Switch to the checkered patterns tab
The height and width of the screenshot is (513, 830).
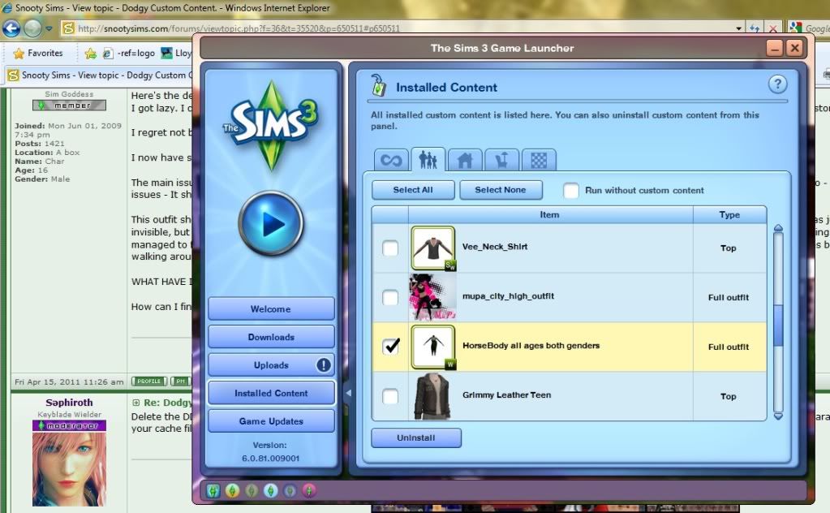[x=539, y=160]
